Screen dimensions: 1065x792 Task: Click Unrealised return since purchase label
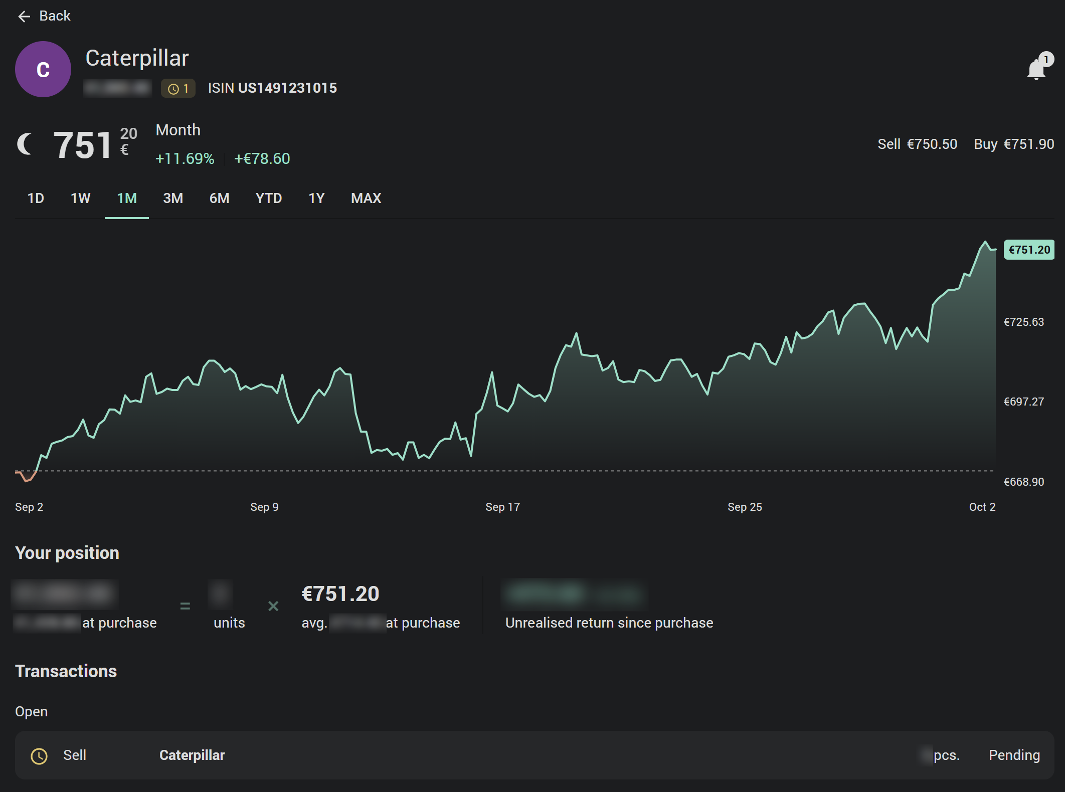click(609, 623)
